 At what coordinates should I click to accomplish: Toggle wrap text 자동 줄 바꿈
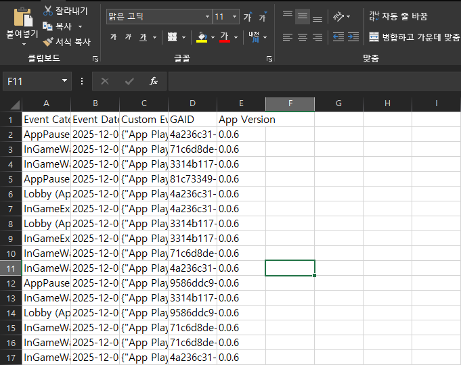398,16
